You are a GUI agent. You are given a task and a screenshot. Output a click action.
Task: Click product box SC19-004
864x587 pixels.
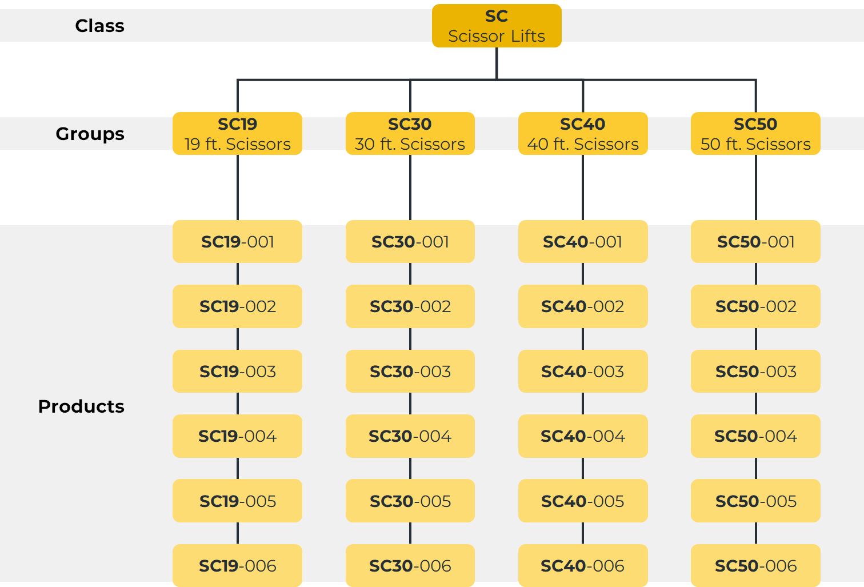pos(237,436)
